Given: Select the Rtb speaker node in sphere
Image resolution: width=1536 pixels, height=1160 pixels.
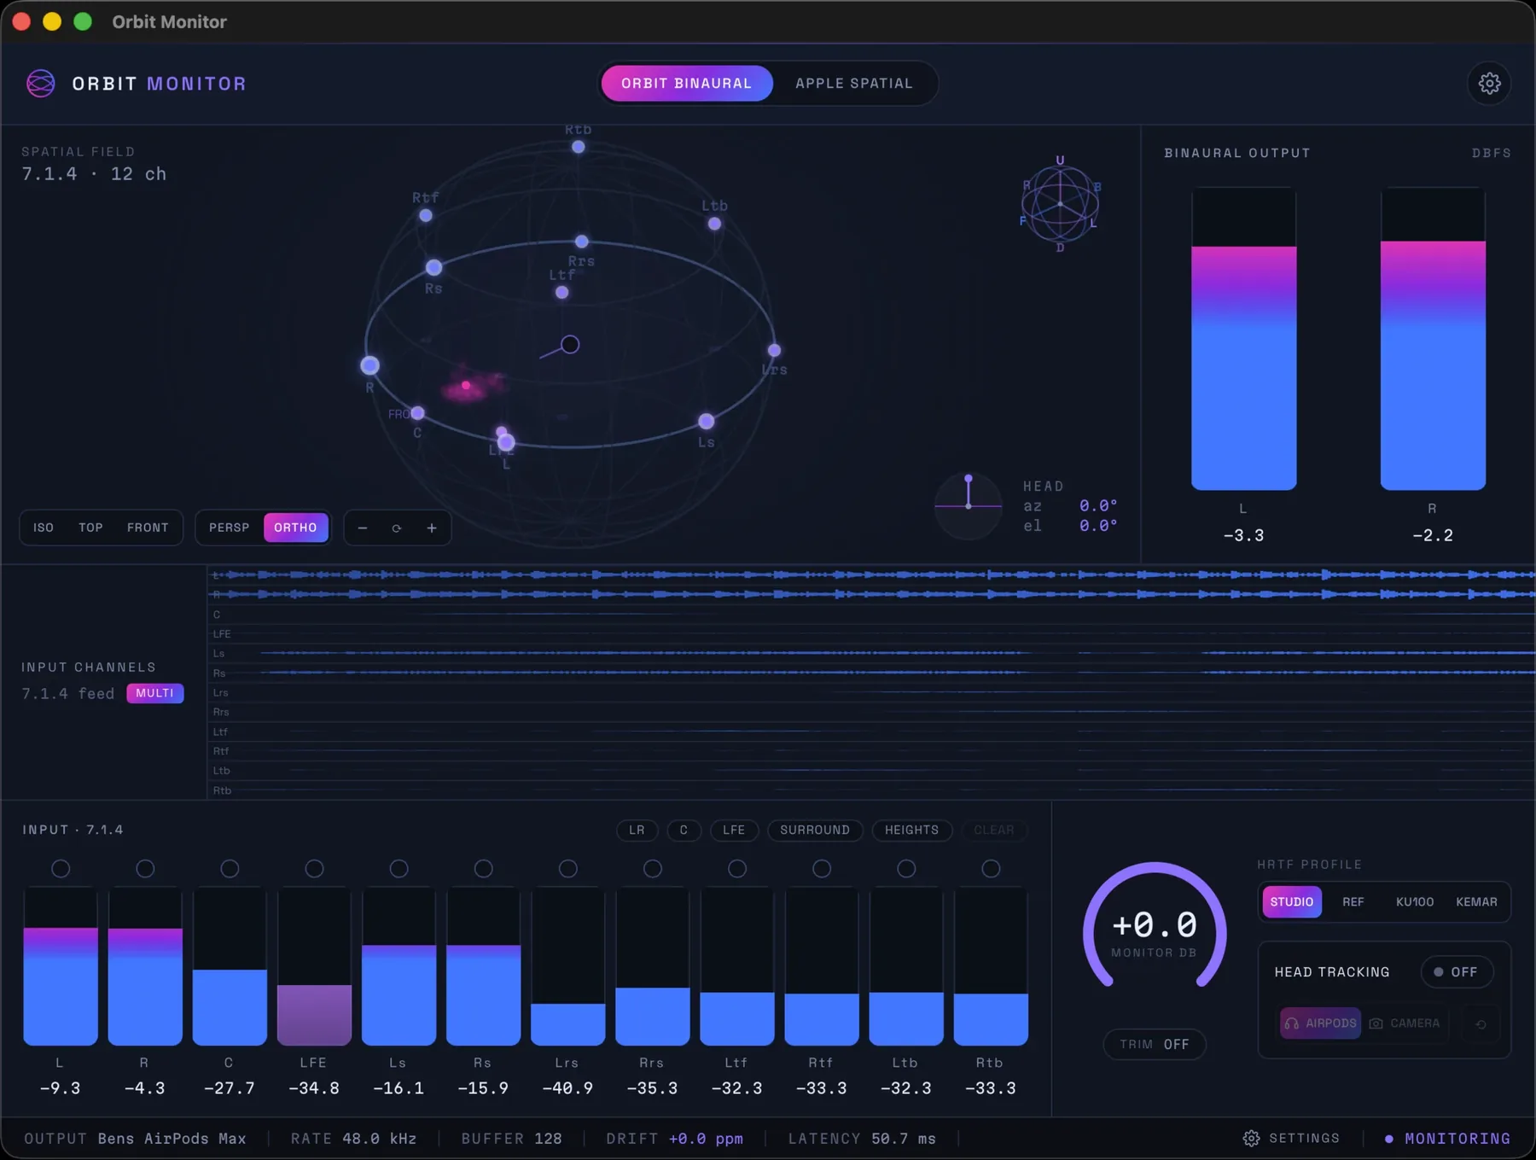Looking at the screenshot, I should (x=578, y=147).
